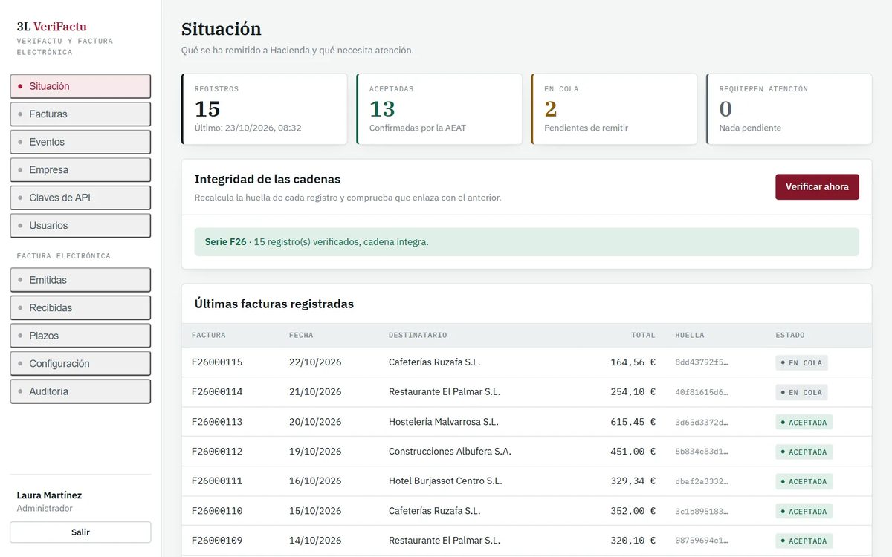Image resolution: width=892 pixels, height=557 pixels.
Task: Click the Fecha column header
Action: (x=301, y=336)
